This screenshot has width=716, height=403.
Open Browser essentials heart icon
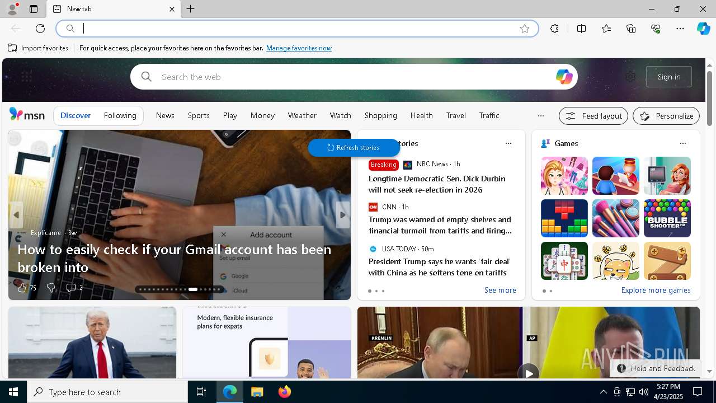click(x=656, y=29)
